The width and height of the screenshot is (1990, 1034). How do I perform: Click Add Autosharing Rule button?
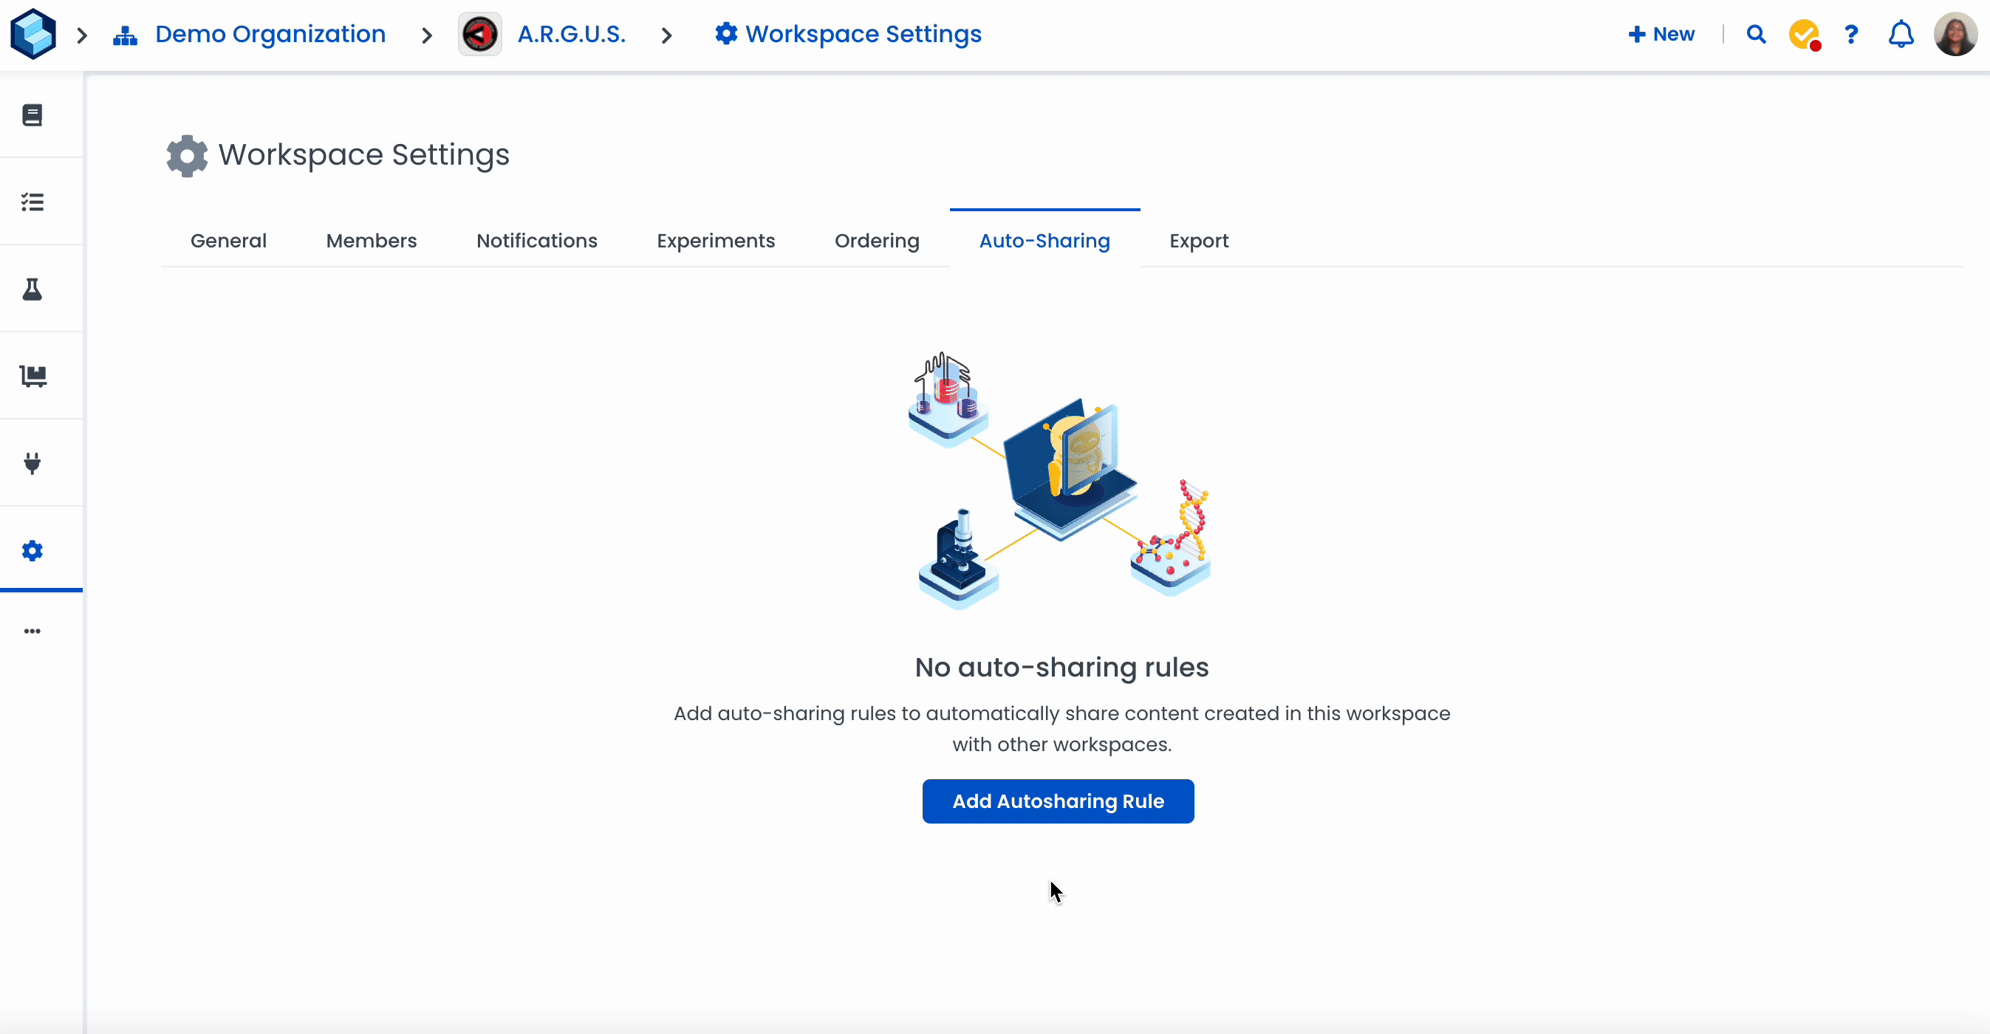1058,801
